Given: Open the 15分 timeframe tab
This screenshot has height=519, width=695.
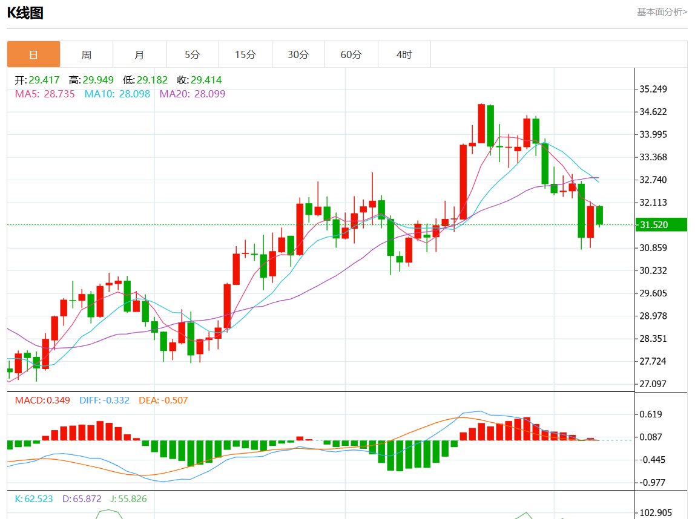Looking at the screenshot, I should coord(246,54).
